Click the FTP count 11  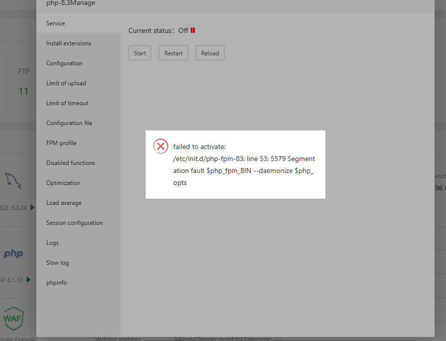tap(23, 91)
